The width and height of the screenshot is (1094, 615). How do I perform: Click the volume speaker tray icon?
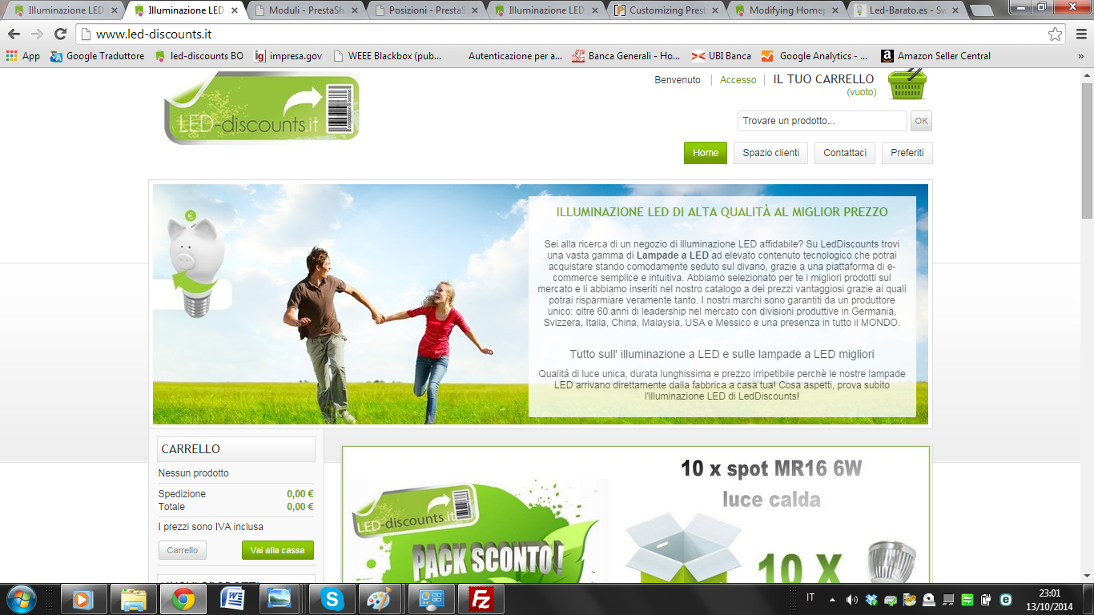pos(851,599)
